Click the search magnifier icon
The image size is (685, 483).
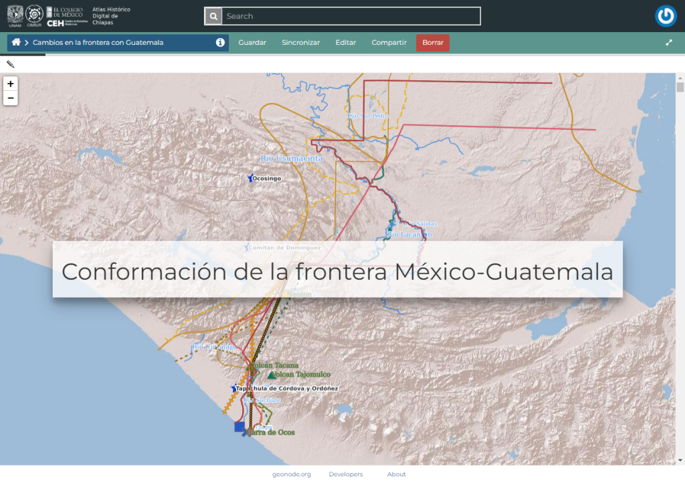click(213, 16)
